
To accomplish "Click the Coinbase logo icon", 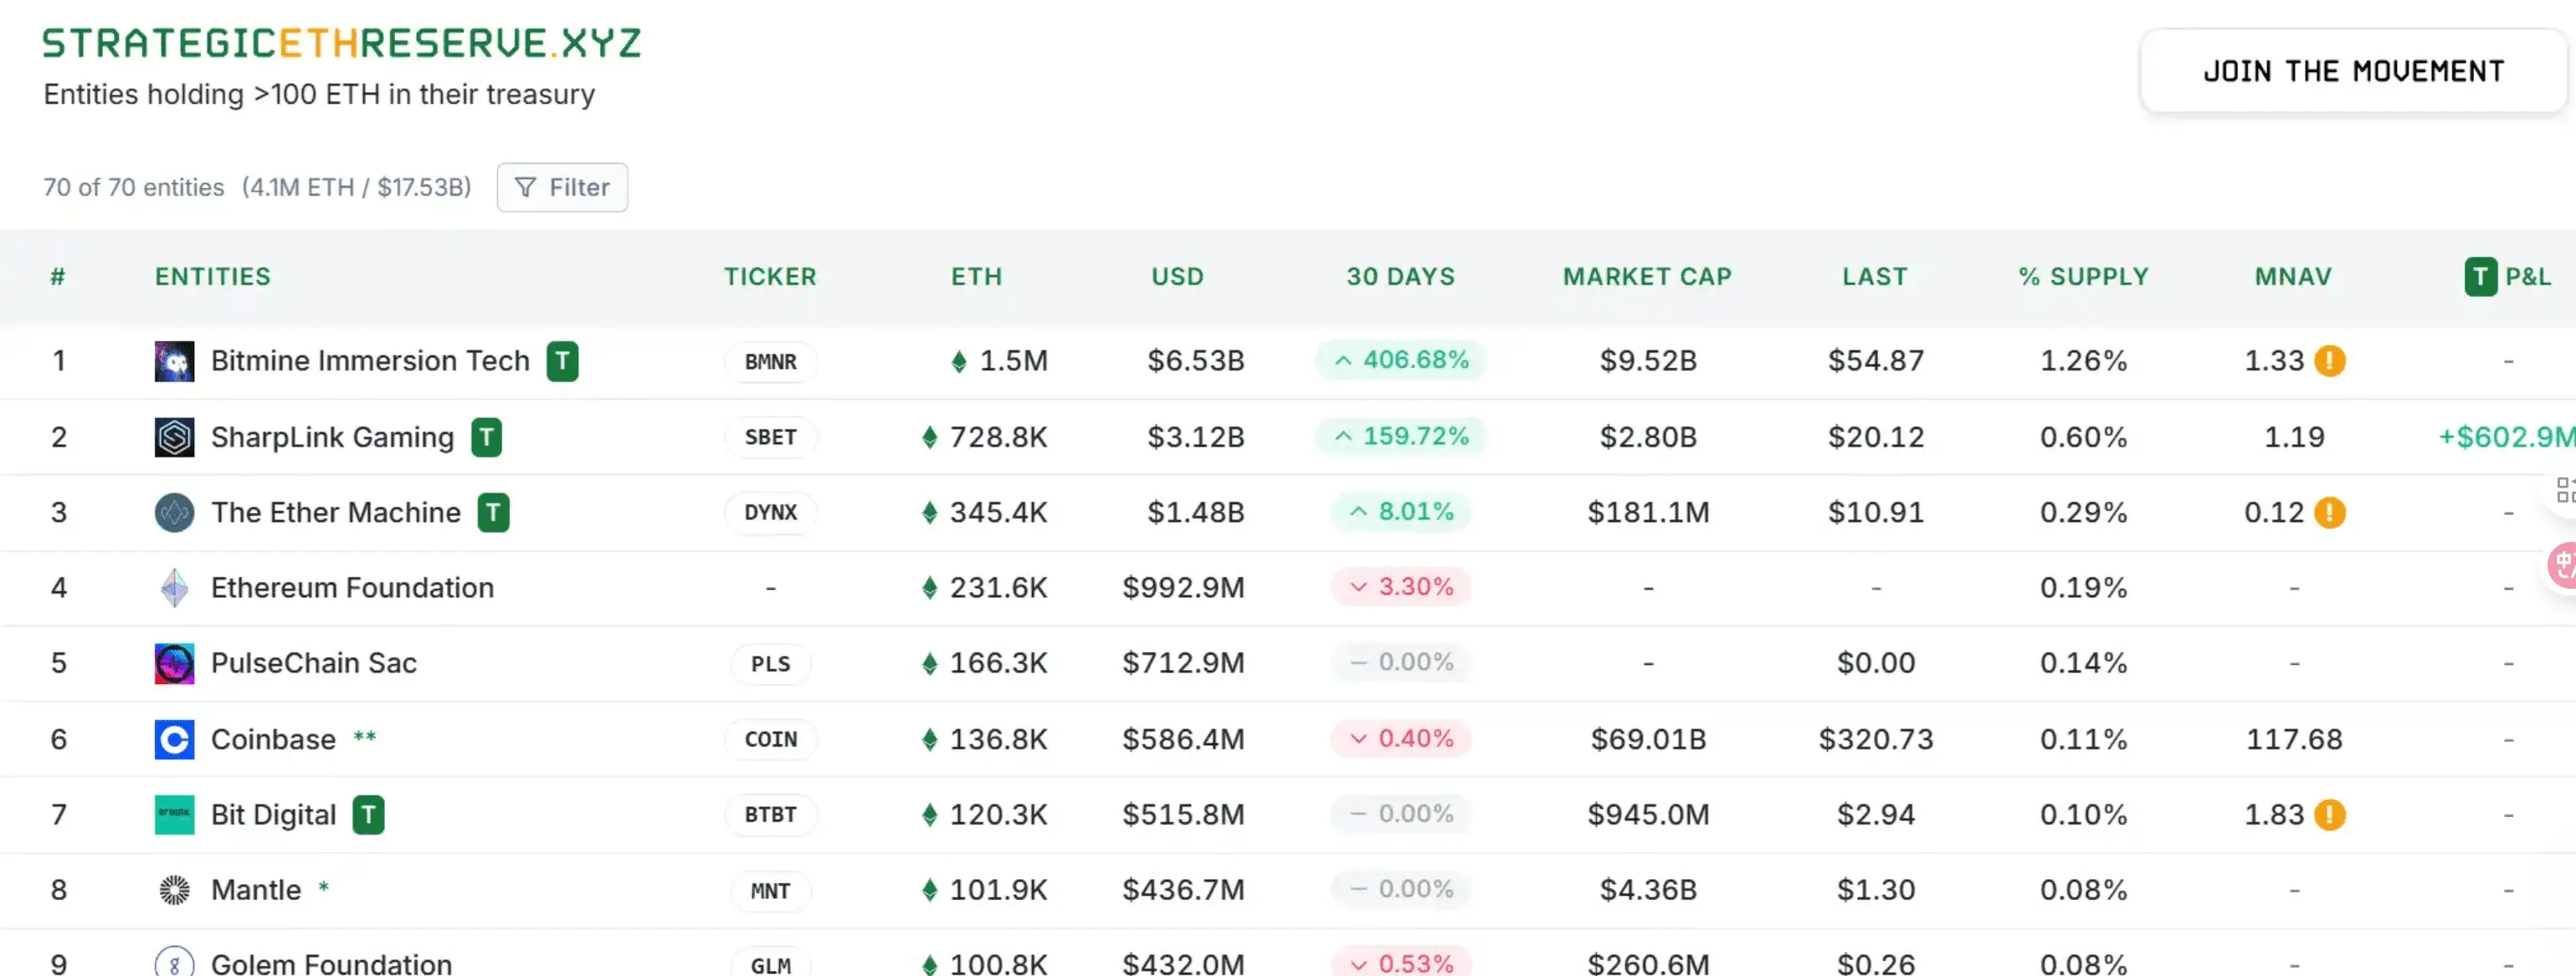I will 174,739.
